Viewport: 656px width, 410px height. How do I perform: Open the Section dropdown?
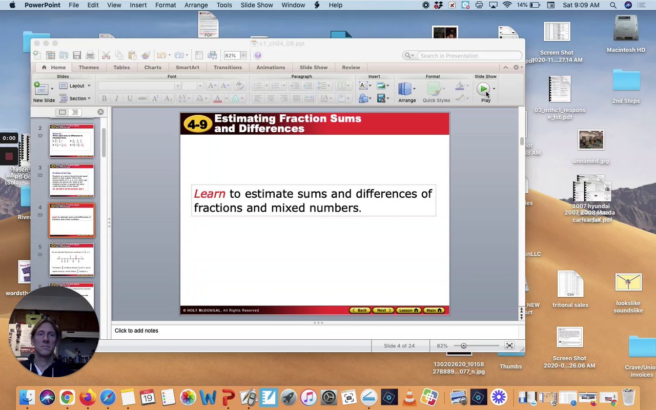point(75,98)
